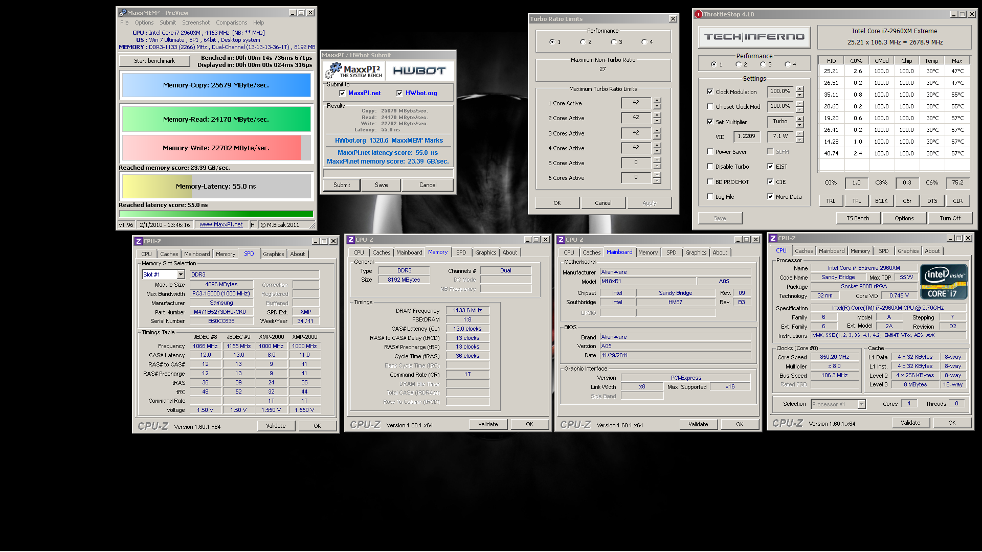This screenshot has height=552, width=982.
Task: Toggle BD PROCHOT checkbox
Action: coord(710,182)
